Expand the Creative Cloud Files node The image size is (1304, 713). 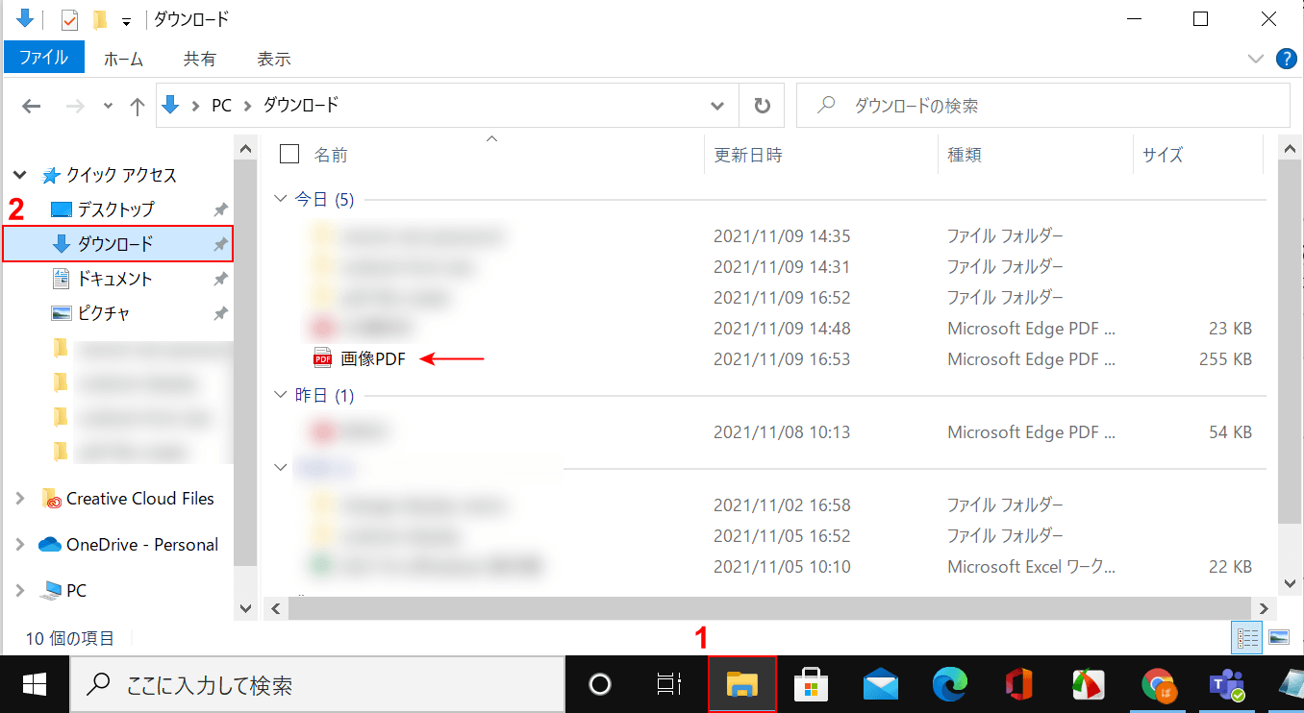point(20,498)
